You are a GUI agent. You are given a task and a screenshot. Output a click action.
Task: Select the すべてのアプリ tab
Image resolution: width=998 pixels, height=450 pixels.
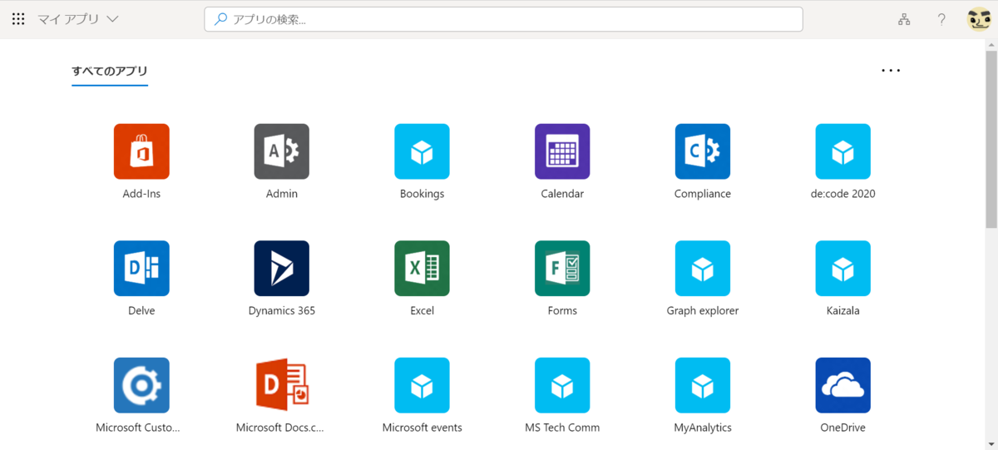110,72
